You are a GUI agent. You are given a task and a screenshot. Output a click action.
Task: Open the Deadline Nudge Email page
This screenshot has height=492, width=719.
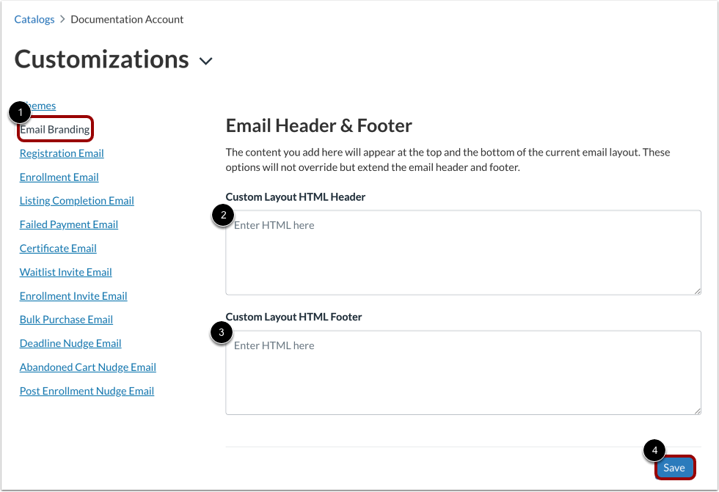(70, 343)
